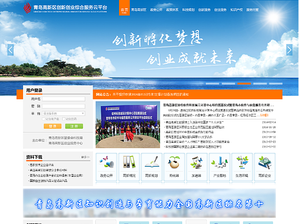This screenshot has height=224, width=299.
Task: Open the 网站公告 announcement text link
Action: (x=151, y=94)
